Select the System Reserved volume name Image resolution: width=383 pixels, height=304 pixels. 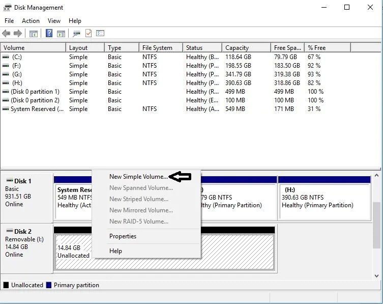click(x=37, y=109)
